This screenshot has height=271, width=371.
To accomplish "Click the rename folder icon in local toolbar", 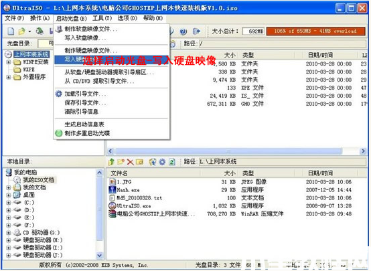I will click(x=139, y=162).
